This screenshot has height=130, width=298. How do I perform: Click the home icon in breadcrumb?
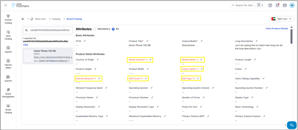coord(23,19)
